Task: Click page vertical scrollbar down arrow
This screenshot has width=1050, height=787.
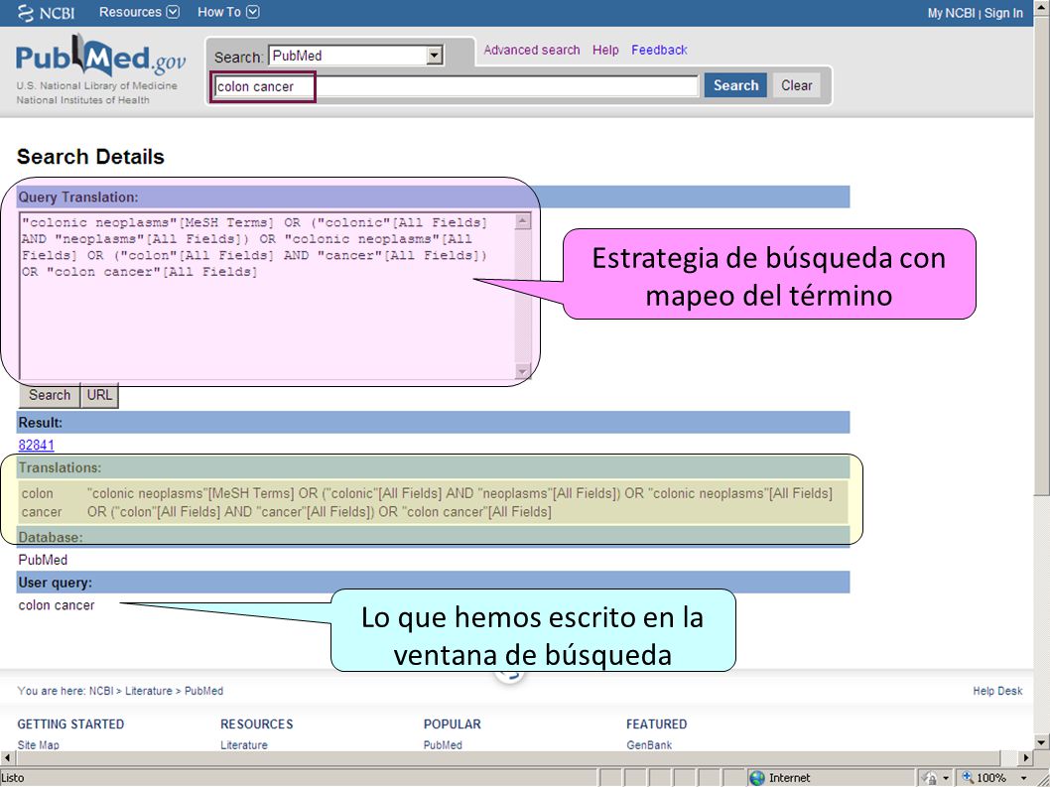Action: [x=1042, y=742]
